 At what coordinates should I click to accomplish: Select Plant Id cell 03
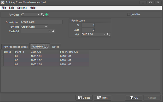[22, 65]
